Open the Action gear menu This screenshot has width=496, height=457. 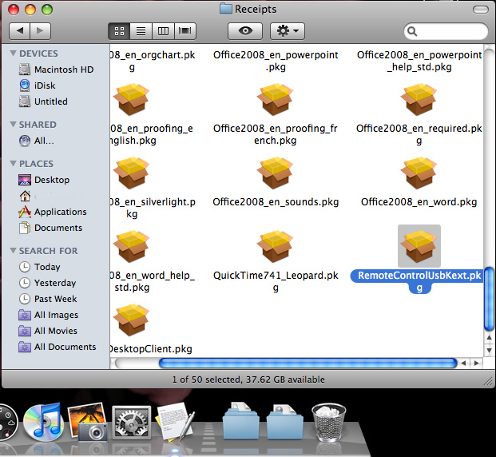[288, 31]
